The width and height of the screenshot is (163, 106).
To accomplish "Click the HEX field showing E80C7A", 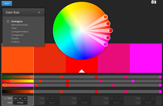I will (x=116, y=103).
